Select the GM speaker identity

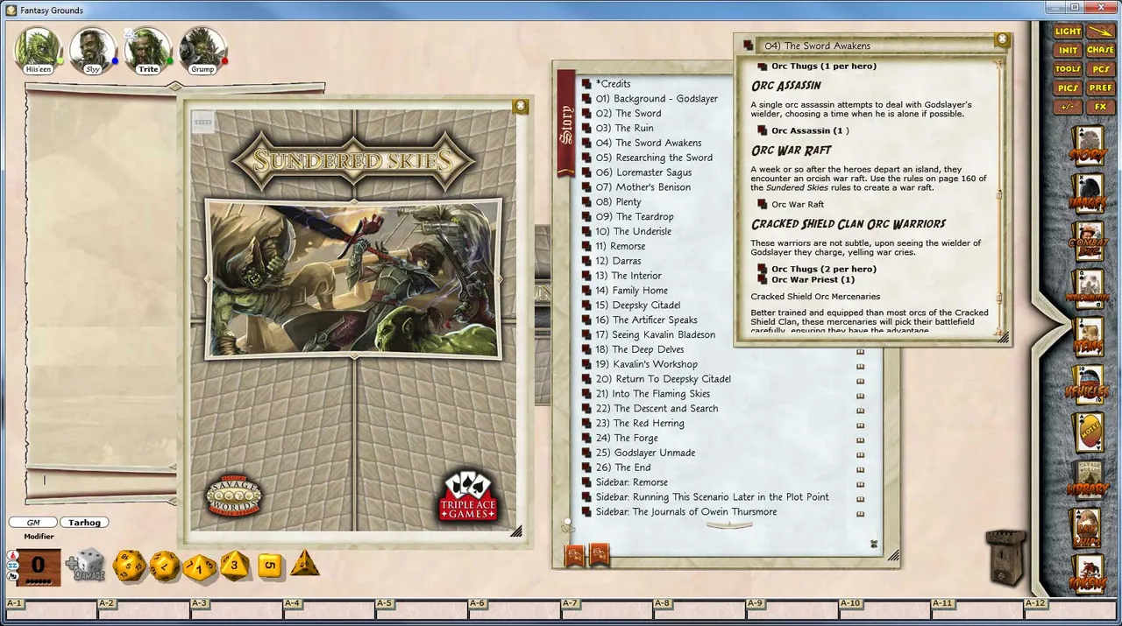(x=33, y=523)
